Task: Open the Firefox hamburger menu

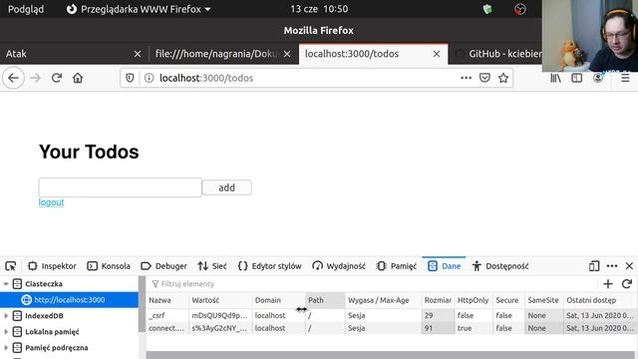Action: (625, 78)
